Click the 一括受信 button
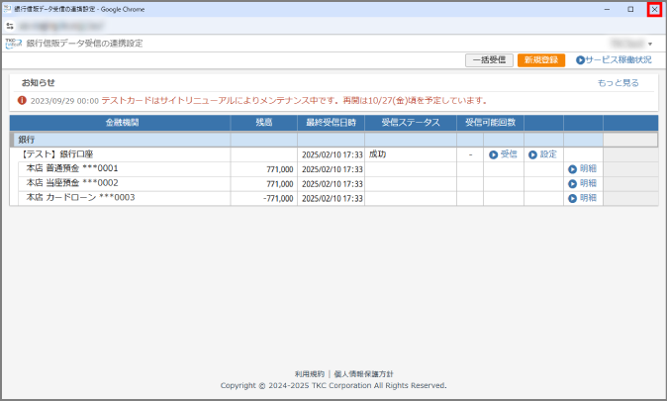 click(x=489, y=60)
